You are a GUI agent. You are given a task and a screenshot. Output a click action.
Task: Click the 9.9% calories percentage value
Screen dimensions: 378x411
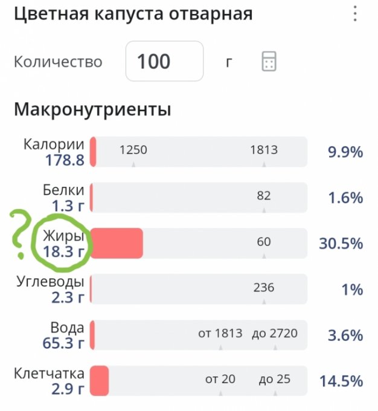tap(345, 152)
